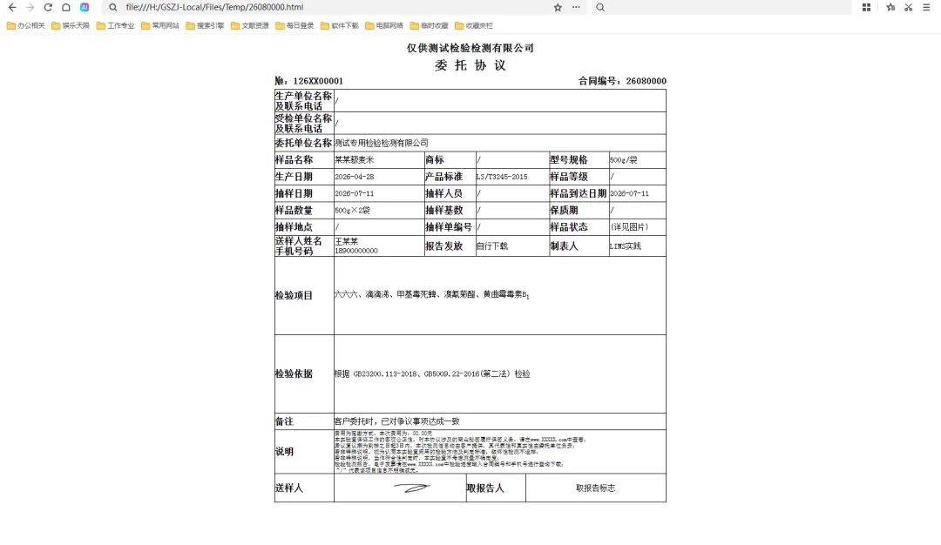
Task: Open the hamburger main menu
Action: tap(926, 7)
